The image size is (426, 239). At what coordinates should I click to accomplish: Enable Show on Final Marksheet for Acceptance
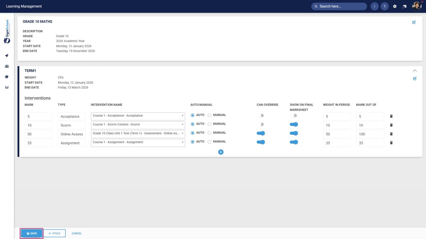(x=293, y=116)
